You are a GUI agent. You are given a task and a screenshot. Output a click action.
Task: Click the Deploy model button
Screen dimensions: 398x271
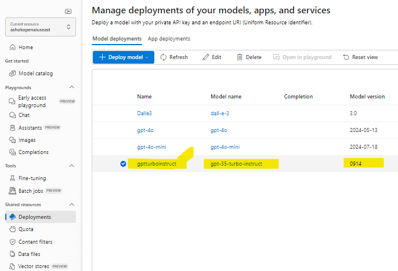click(124, 57)
